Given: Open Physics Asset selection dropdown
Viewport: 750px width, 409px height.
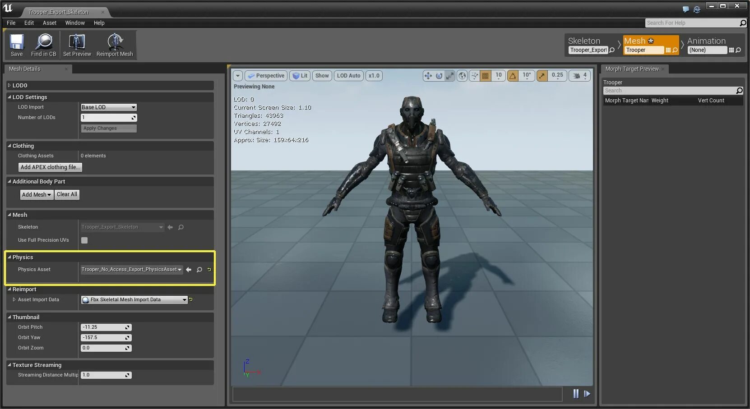Looking at the screenshot, I should tap(131, 270).
